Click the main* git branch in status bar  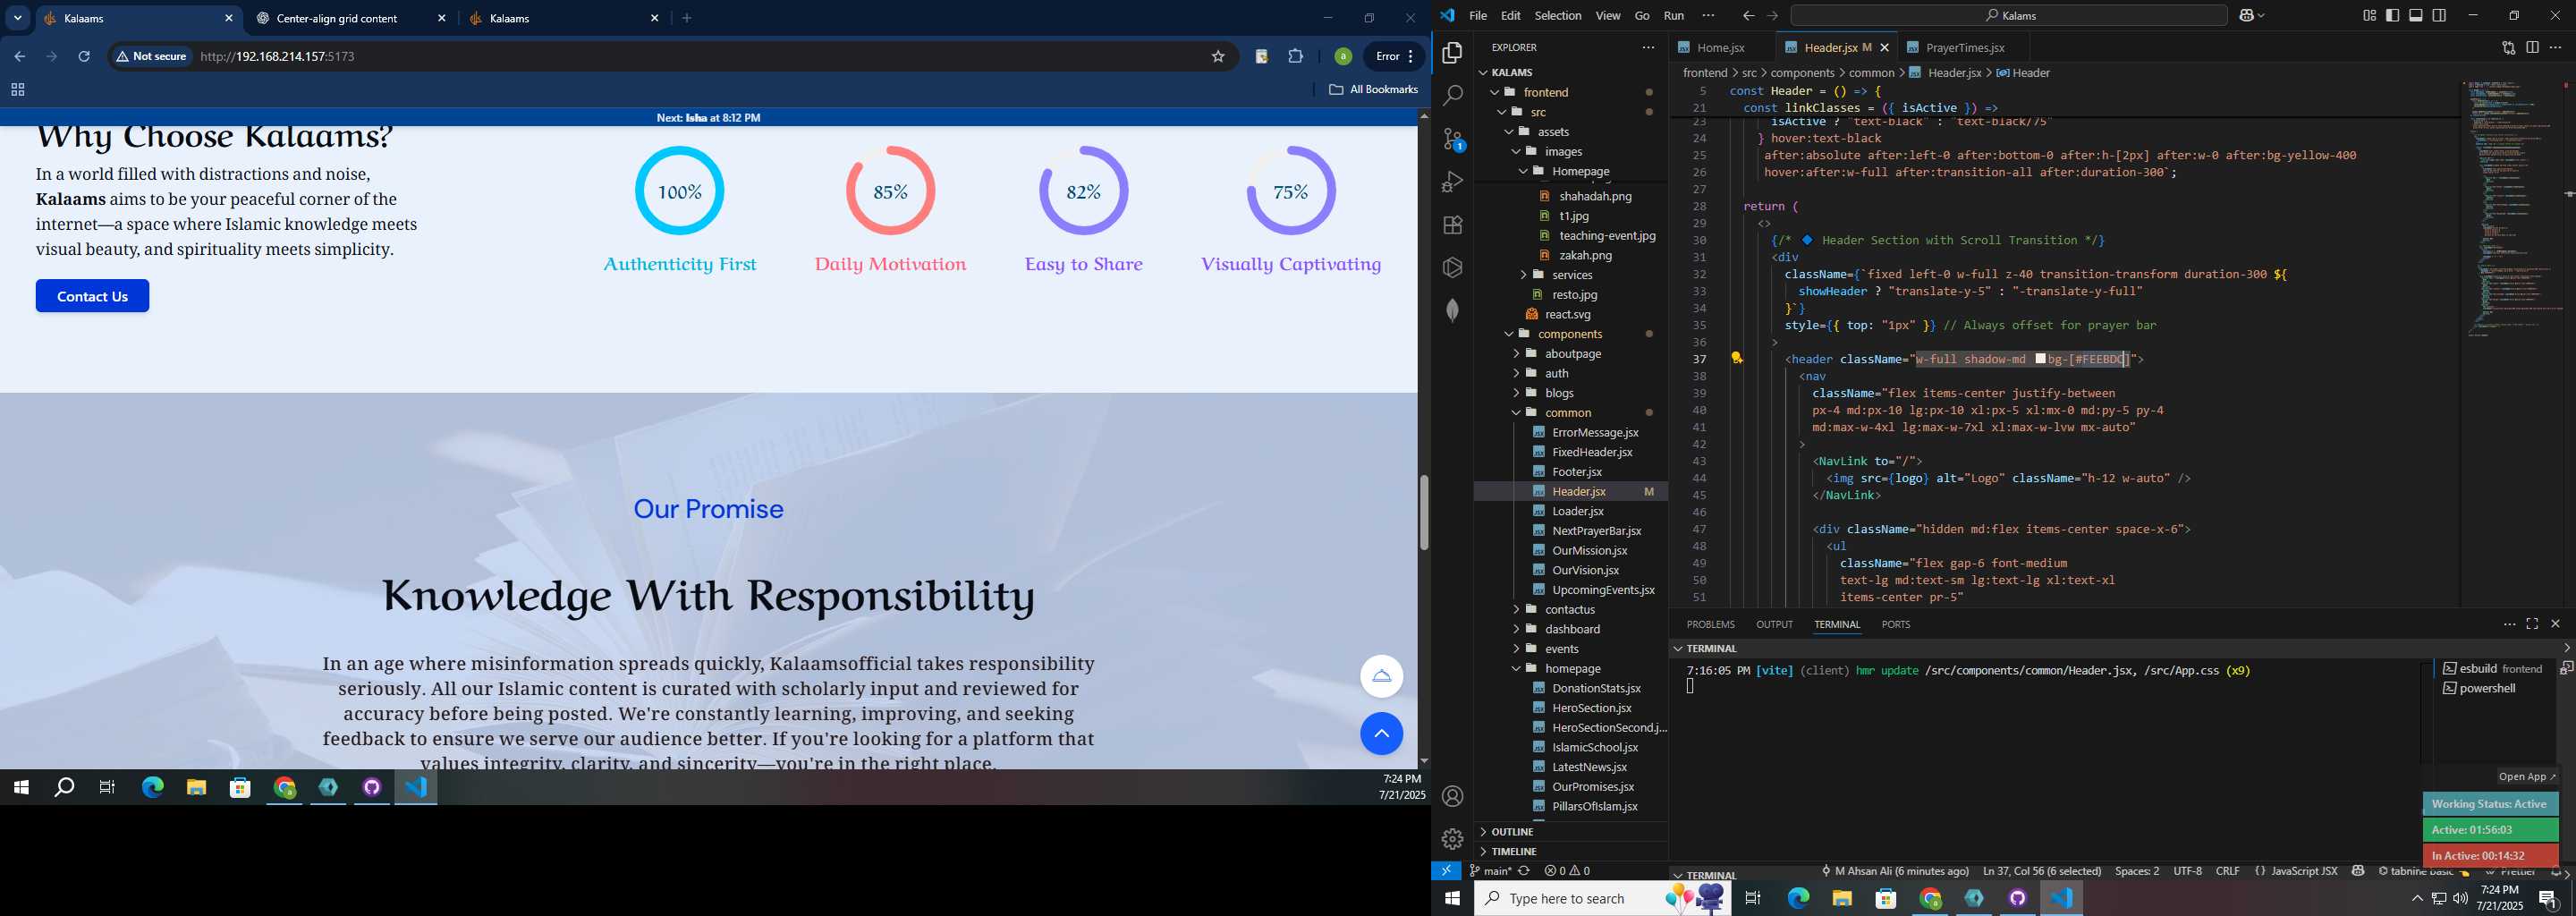1490,871
